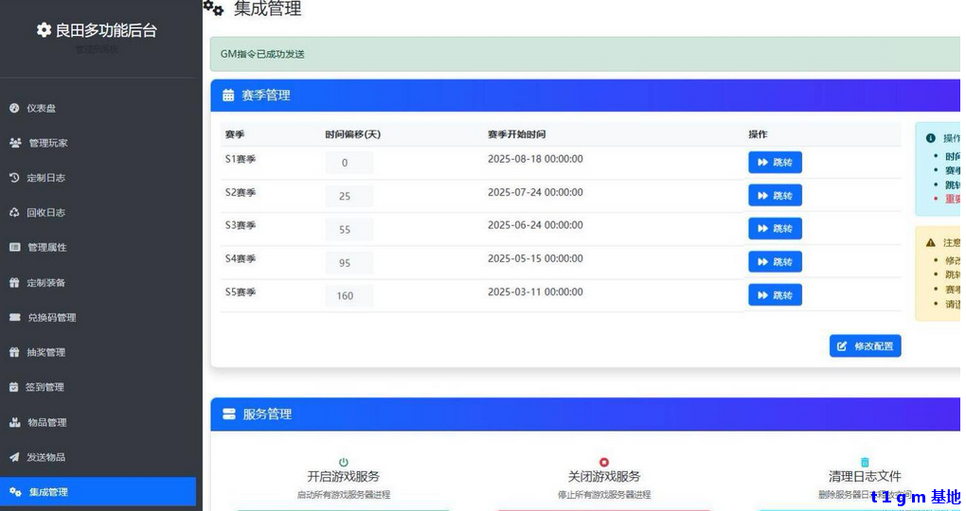The width and height of the screenshot is (966, 511).
Task: Click the 赛季开始时间 column header
Action: [x=516, y=134]
